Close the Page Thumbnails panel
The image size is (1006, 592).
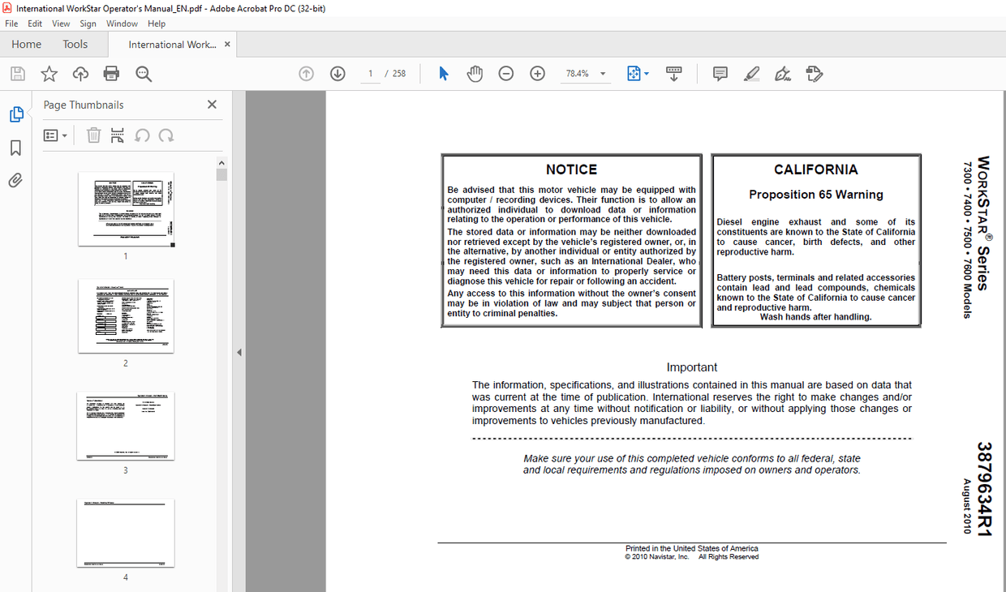point(212,105)
